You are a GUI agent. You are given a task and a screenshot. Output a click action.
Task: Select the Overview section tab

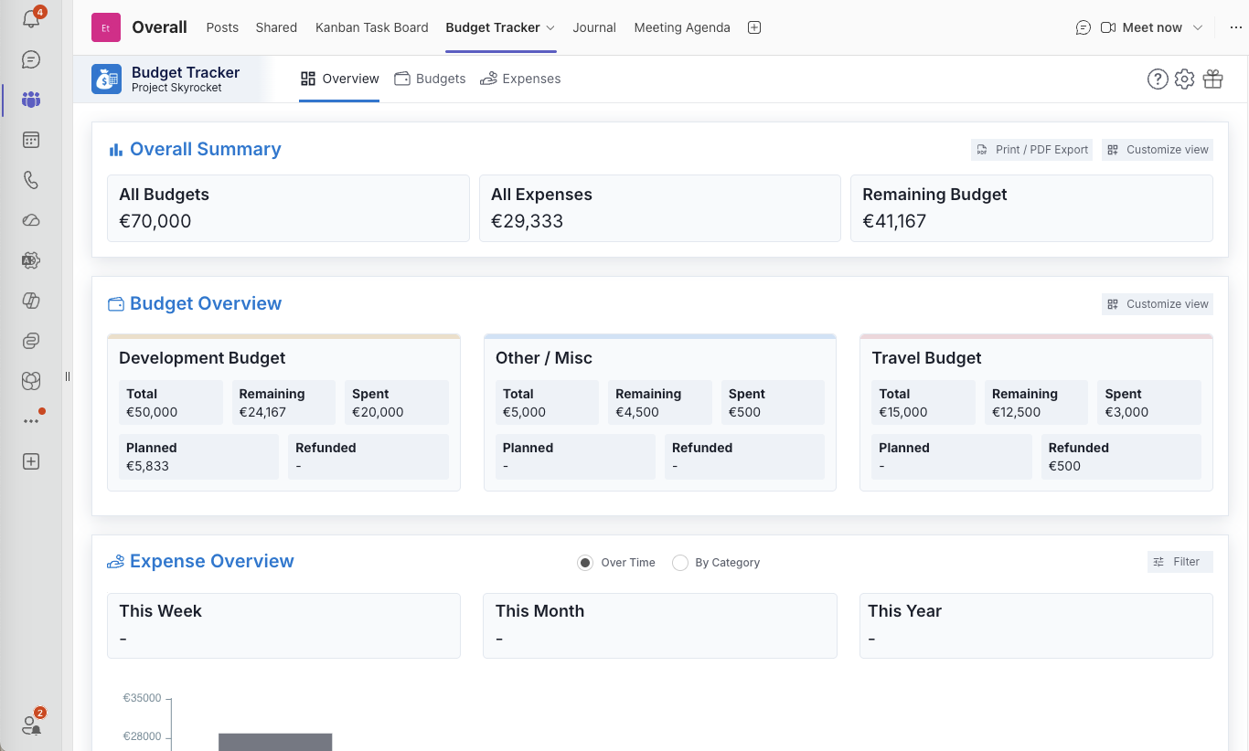(x=339, y=79)
